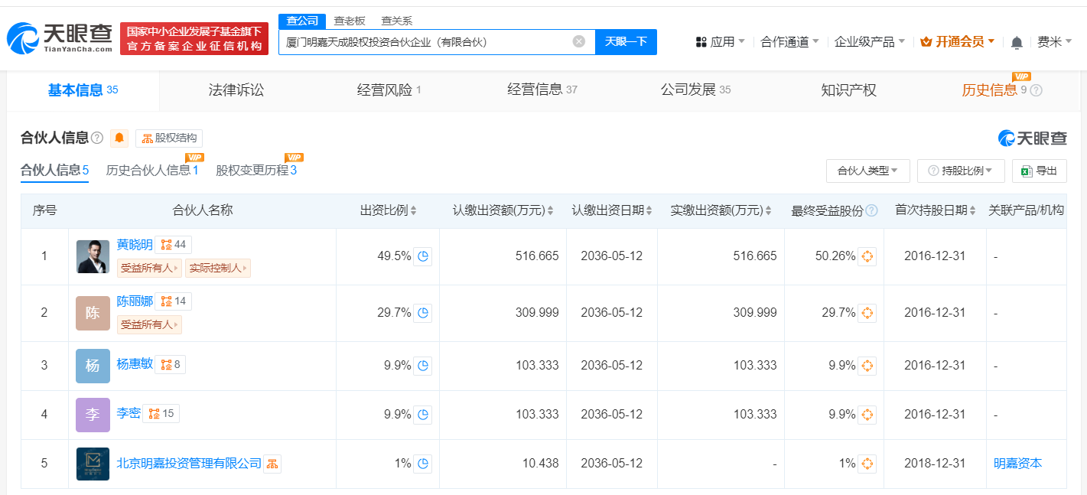Click the 天眼一下 search button
The image size is (1087, 495).
click(x=627, y=41)
